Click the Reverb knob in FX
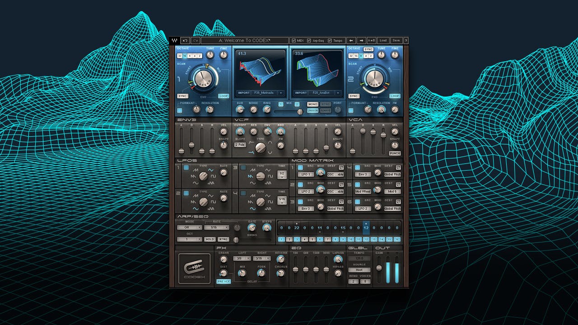This screenshot has width=578, height=325. pos(280,259)
